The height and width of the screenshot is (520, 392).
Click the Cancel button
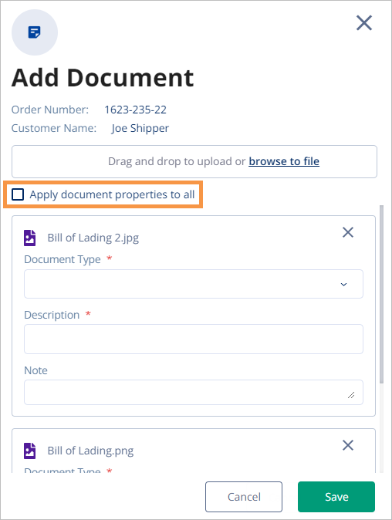pyautogui.click(x=244, y=497)
